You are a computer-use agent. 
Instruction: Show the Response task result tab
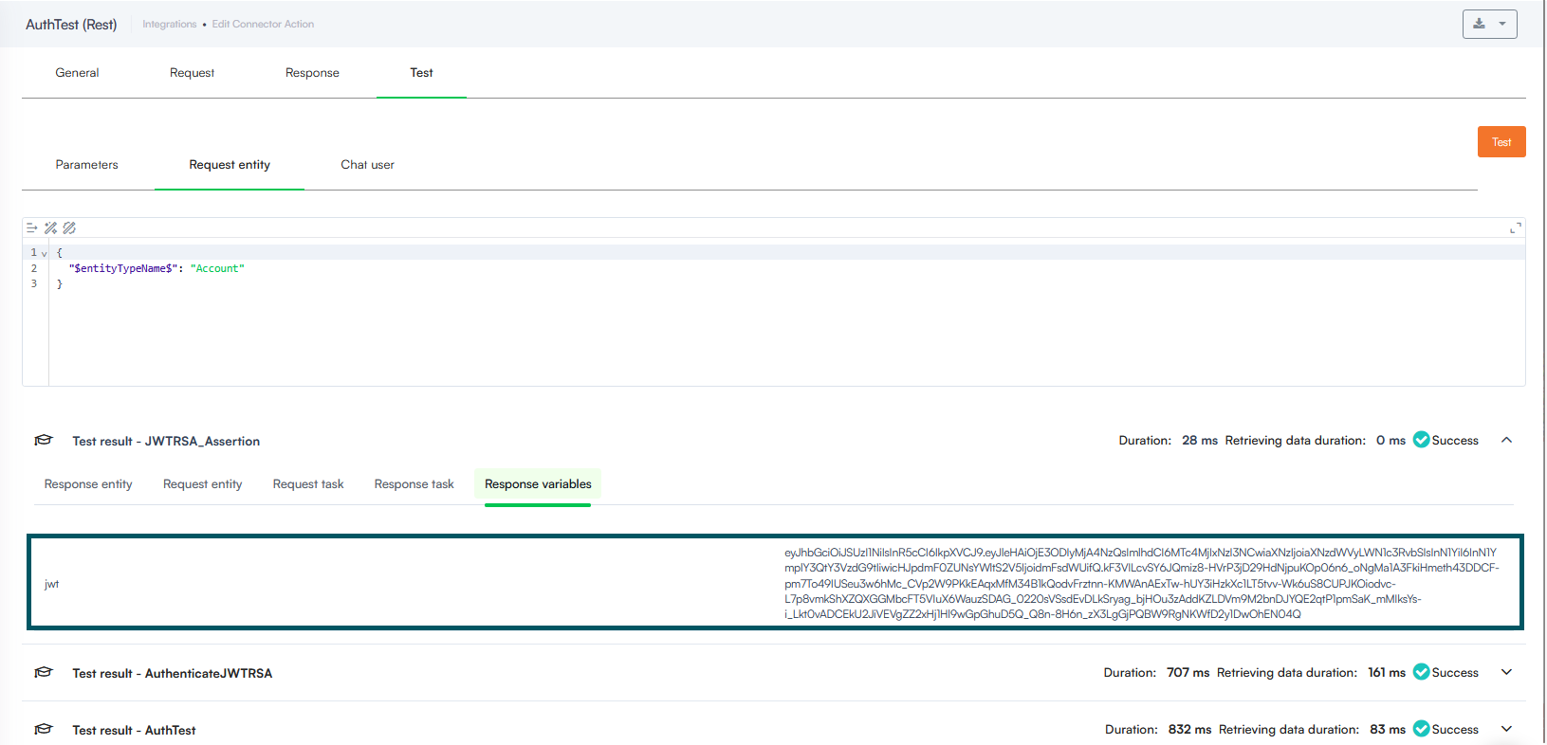click(x=414, y=484)
